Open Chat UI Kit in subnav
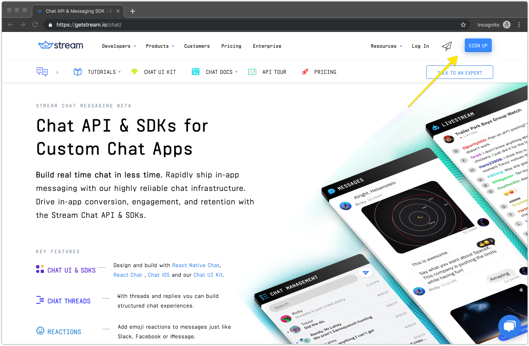The width and height of the screenshot is (529, 346). click(x=160, y=72)
